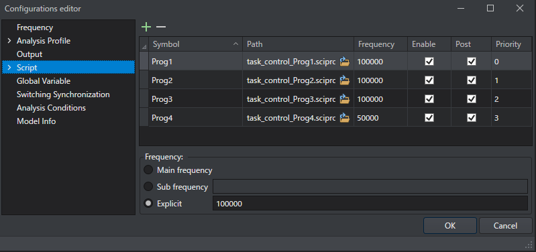Click the Prog1 frequency cell
Screen dimensions: 536x252
tap(380, 62)
